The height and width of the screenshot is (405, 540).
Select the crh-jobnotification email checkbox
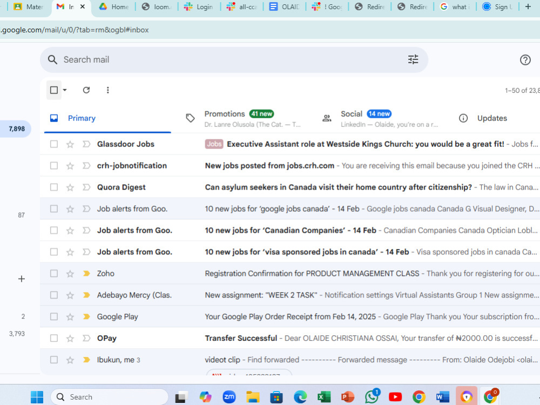point(53,166)
